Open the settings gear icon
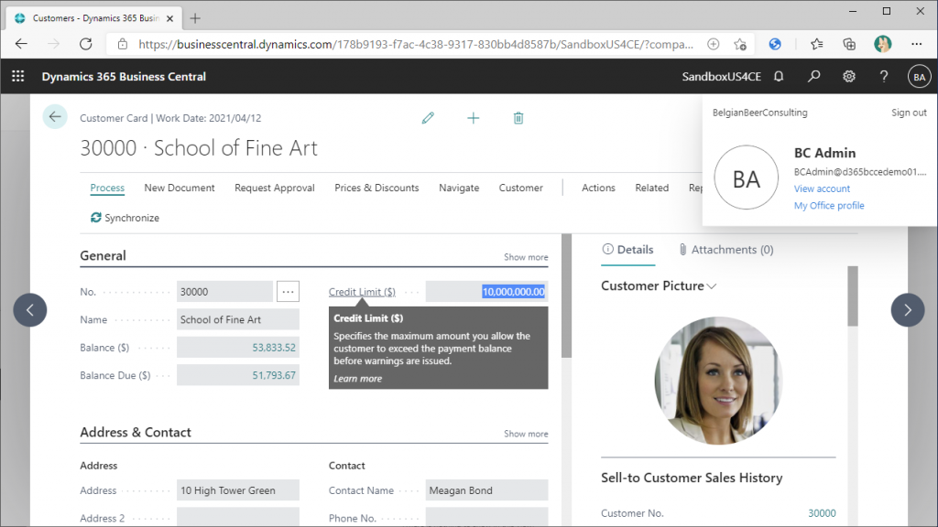This screenshot has width=938, height=527. (x=849, y=77)
